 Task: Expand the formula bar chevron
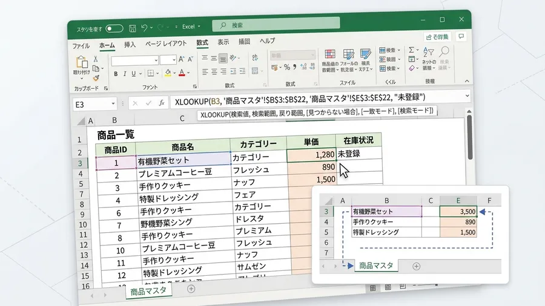[467, 96]
